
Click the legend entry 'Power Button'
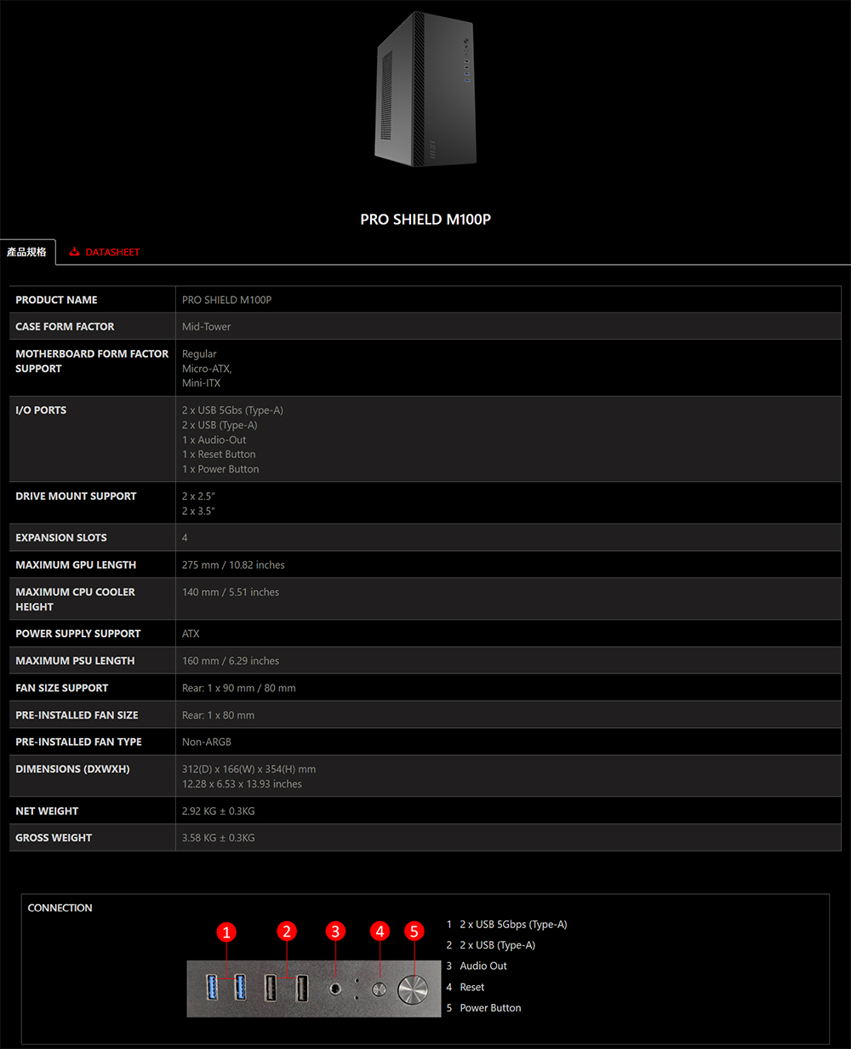point(490,1008)
